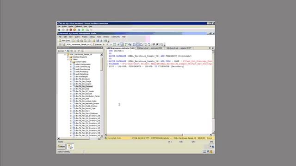Image resolution: width=296 pixels, height=166 pixels.
Task: Expand the Database Diagrams folder
Action: pyautogui.click(x=68, y=57)
